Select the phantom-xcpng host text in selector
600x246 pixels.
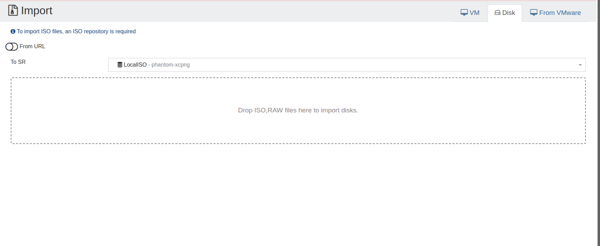point(171,65)
